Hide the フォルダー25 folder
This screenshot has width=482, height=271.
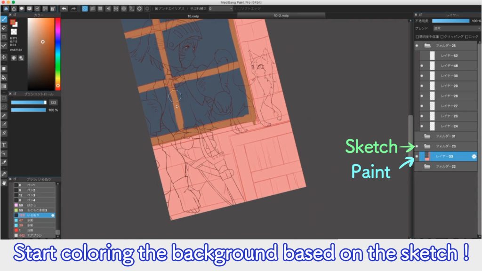coord(417,46)
